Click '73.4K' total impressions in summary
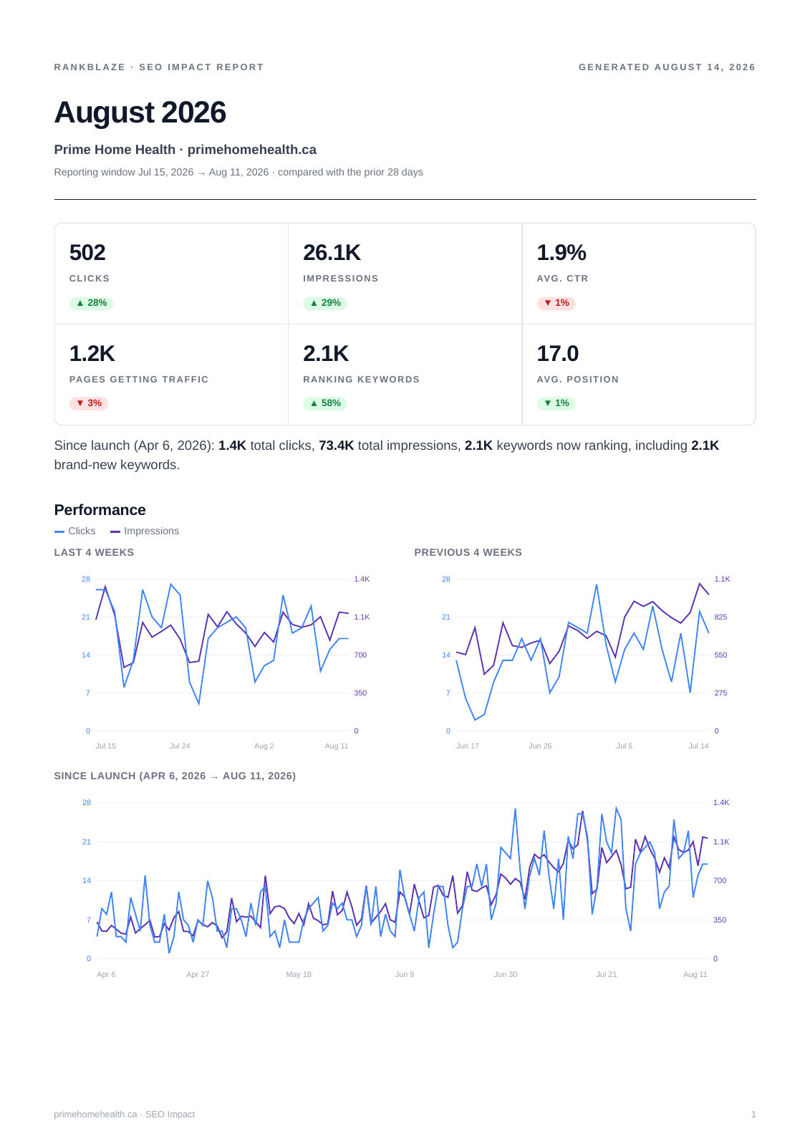This screenshot has height=1146, width=810. (337, 446)
